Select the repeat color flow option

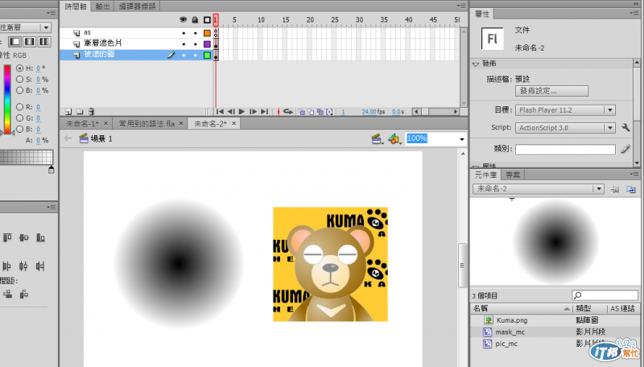[x=44, y=42]
